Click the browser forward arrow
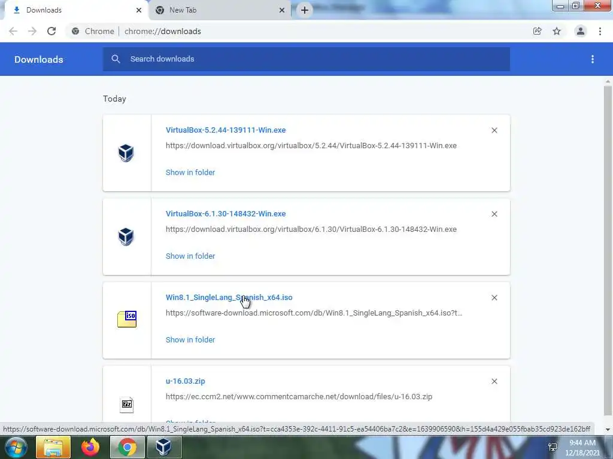The width and height of the screenshot is (613, 459). click(32, 31)
